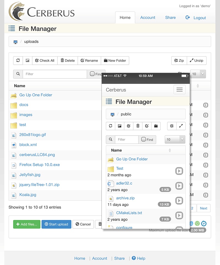Click the Name column sort arrows in mobile table
Image resolution: width=220 pixels, height=265 pixels.
(x=170, y=150)
